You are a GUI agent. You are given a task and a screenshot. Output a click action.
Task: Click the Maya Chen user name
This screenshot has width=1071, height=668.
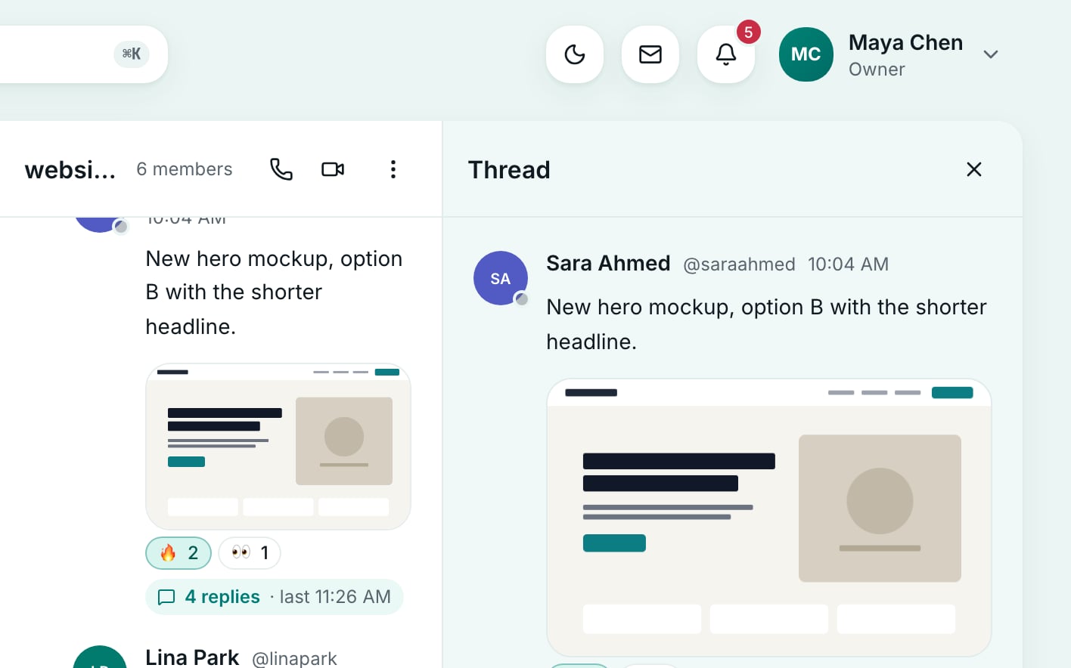point(906,42)
